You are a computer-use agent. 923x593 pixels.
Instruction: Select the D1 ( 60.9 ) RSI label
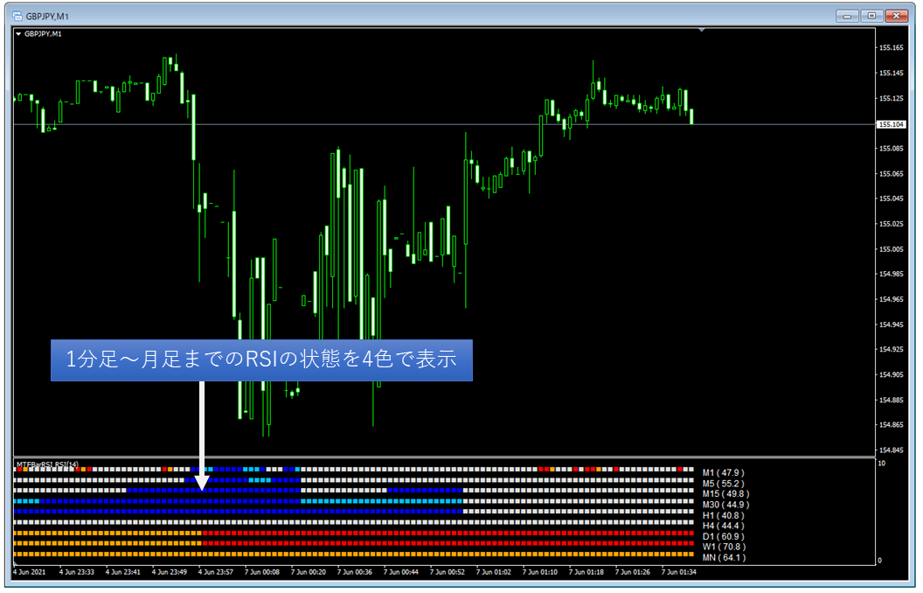point(724,536)
